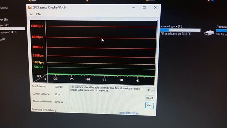The image size is (227, 128).
Task: Open the File menu
Action: (31, 14)
